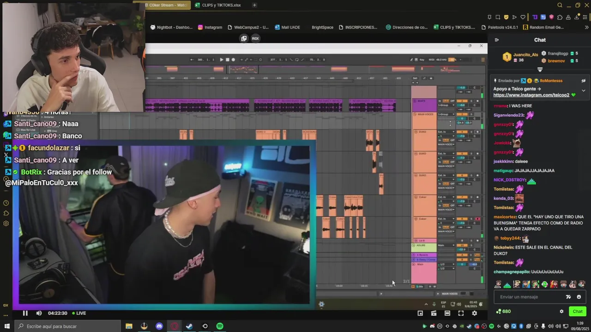Open Steam from the taskbar
591x332 pixels.
pyautogui.click(x=189, y=326)
